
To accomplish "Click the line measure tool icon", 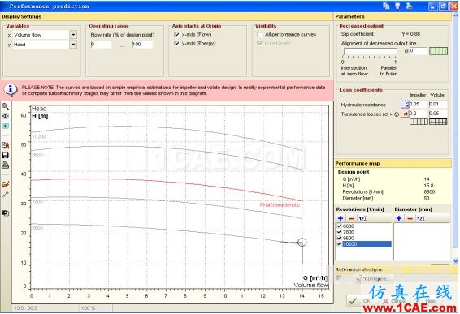I will pos(5,194).
